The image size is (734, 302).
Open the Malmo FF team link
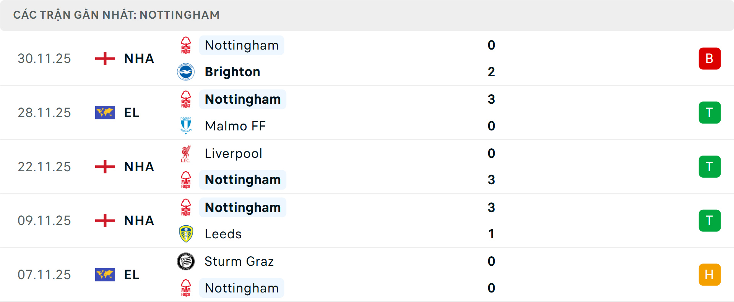[x=235, y=126]
